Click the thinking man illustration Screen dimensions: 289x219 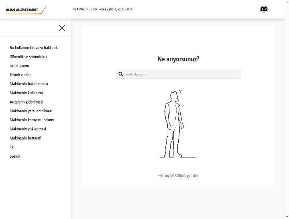(x=178, y=124)
